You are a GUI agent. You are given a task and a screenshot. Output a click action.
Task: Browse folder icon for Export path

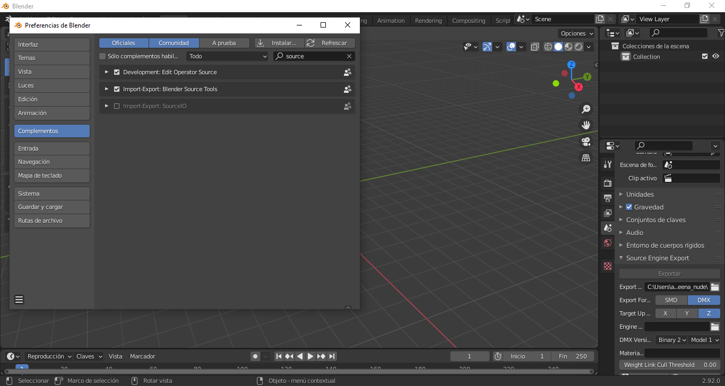tap(715, 287)
